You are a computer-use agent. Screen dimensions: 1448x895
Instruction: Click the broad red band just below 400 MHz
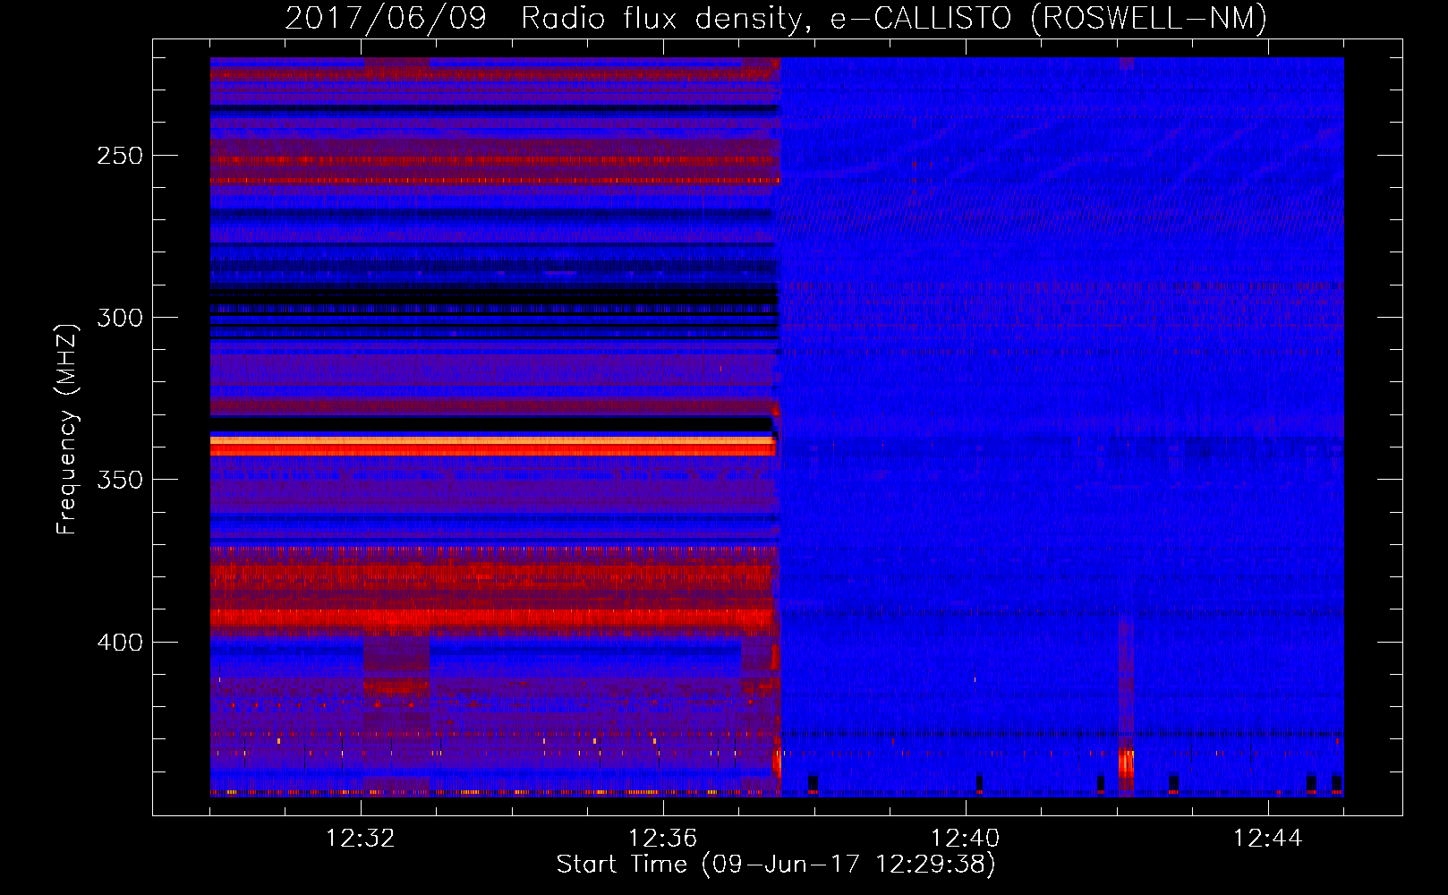click(492, 619)
